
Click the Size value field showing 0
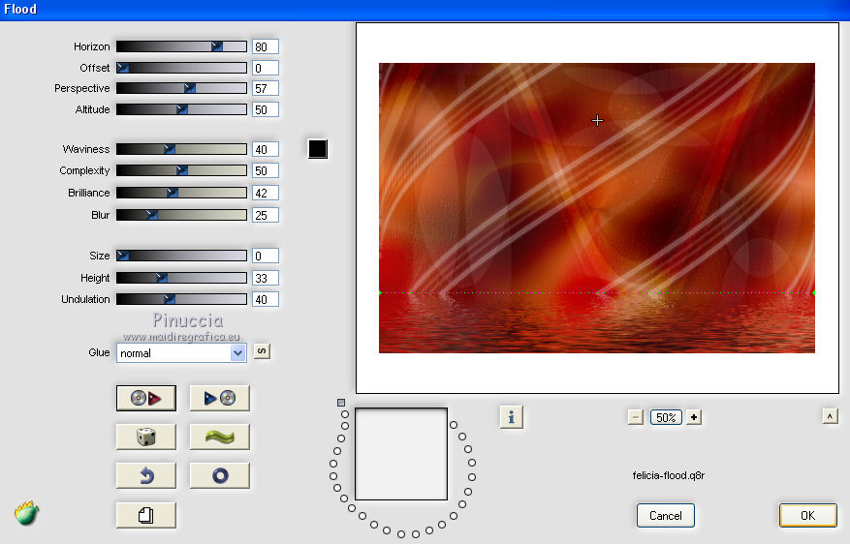[x=266, y=257]
